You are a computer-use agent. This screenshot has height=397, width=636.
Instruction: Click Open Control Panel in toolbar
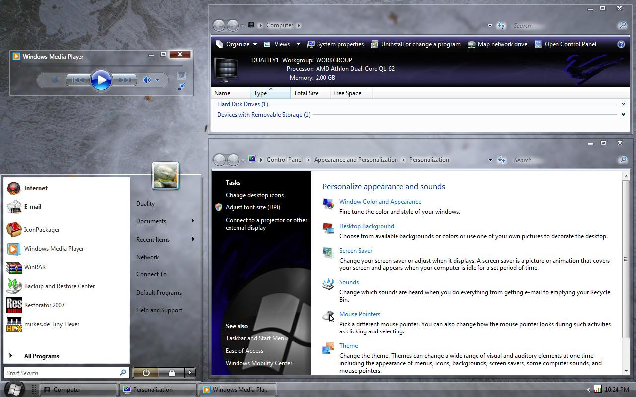click(x=565, y=44)
